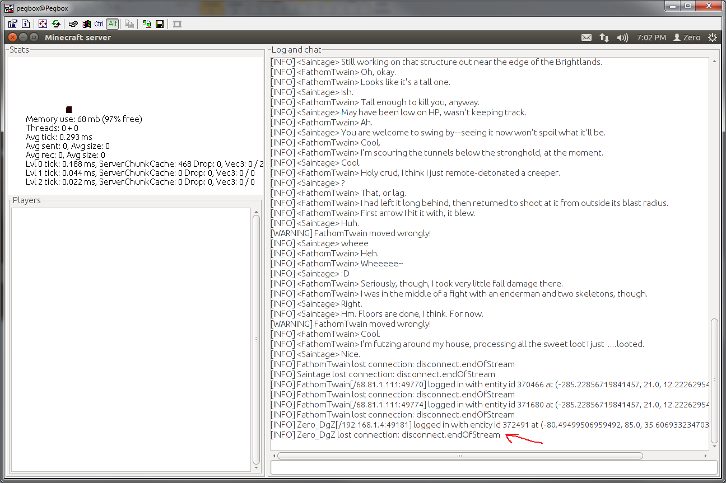
Task: Click the server command input field
Action: (494, 467)
